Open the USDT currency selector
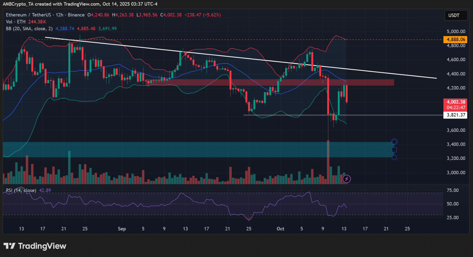The image size is (473, 257). click(x=456, y=15)
